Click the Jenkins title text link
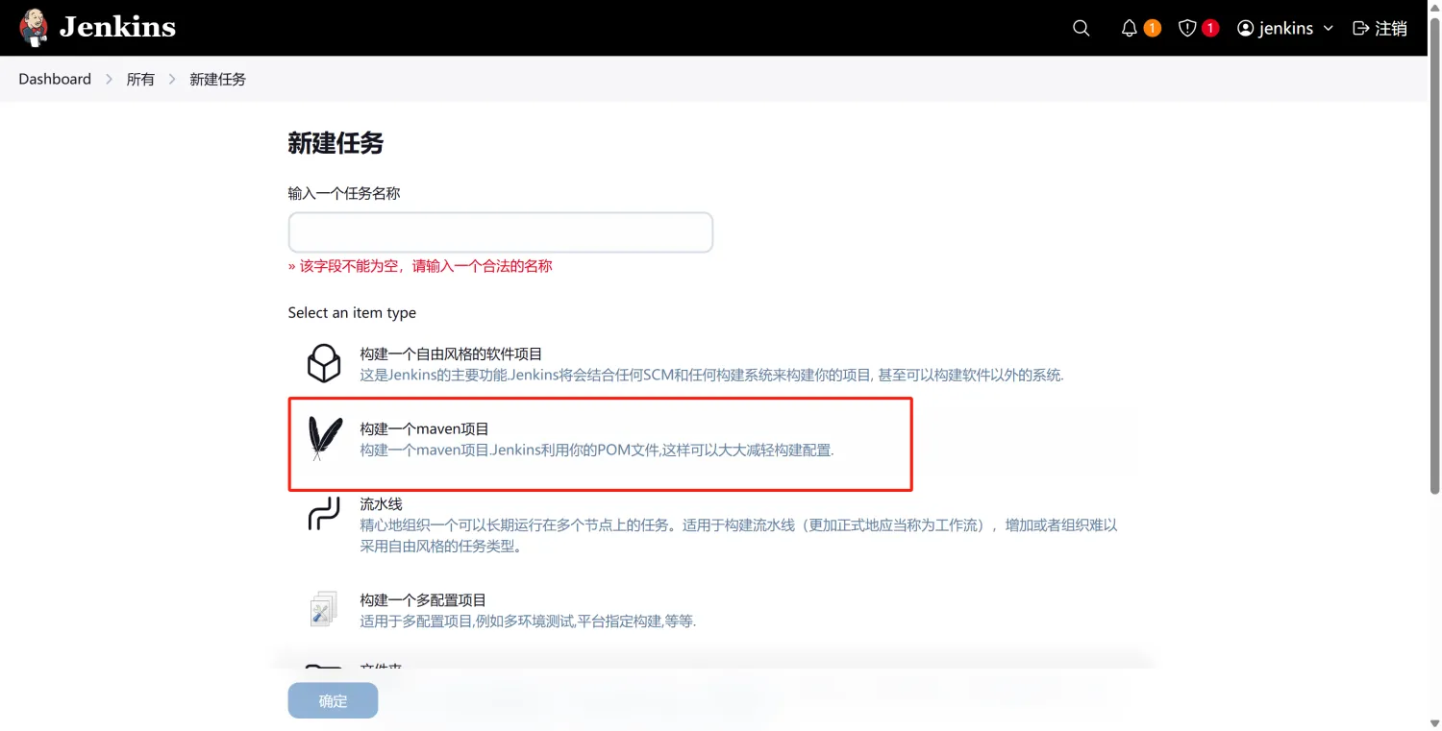Image resolution: width=1442 pixels, height=731 pixels. pyautogui.click(x=117, y=27)
